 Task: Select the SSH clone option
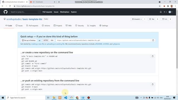tap(52, 40)
